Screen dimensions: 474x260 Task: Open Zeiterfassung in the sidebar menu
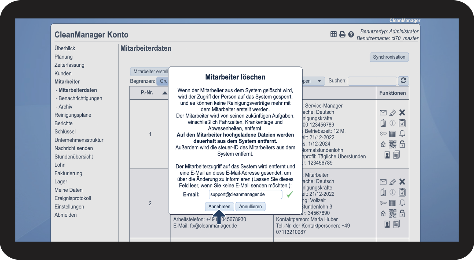pyautogui.click(x=69, y=65)
